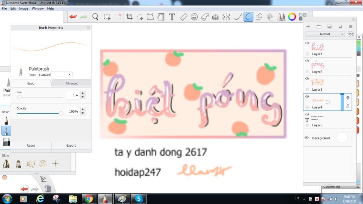The height and width of the screenshot is (204, 363).
Task: Select the Distort transform tool
Action: point(150,17)
